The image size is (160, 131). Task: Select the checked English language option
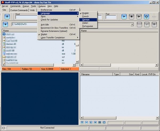coord(86,13)
